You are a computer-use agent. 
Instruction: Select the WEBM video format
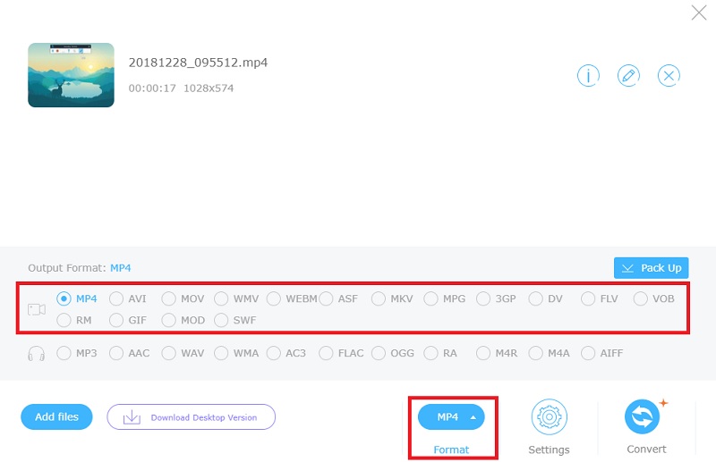(274, 298)
